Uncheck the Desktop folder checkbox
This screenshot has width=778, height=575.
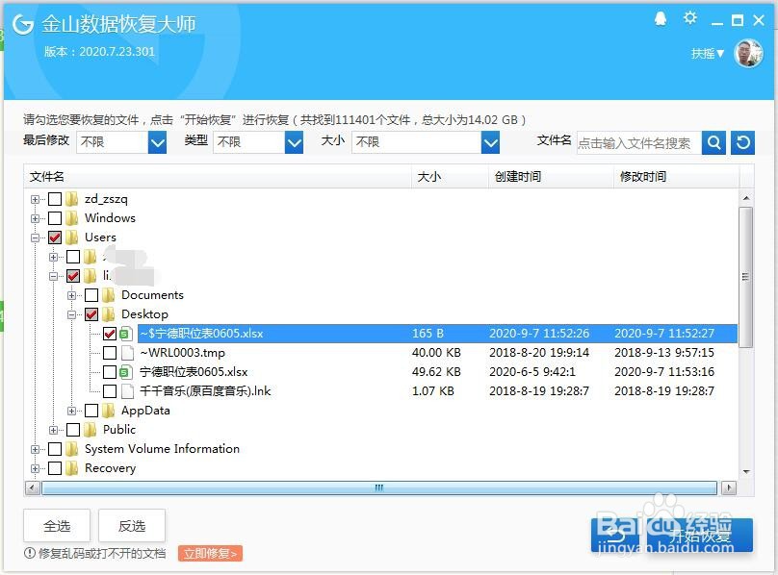tap(91, 314)
